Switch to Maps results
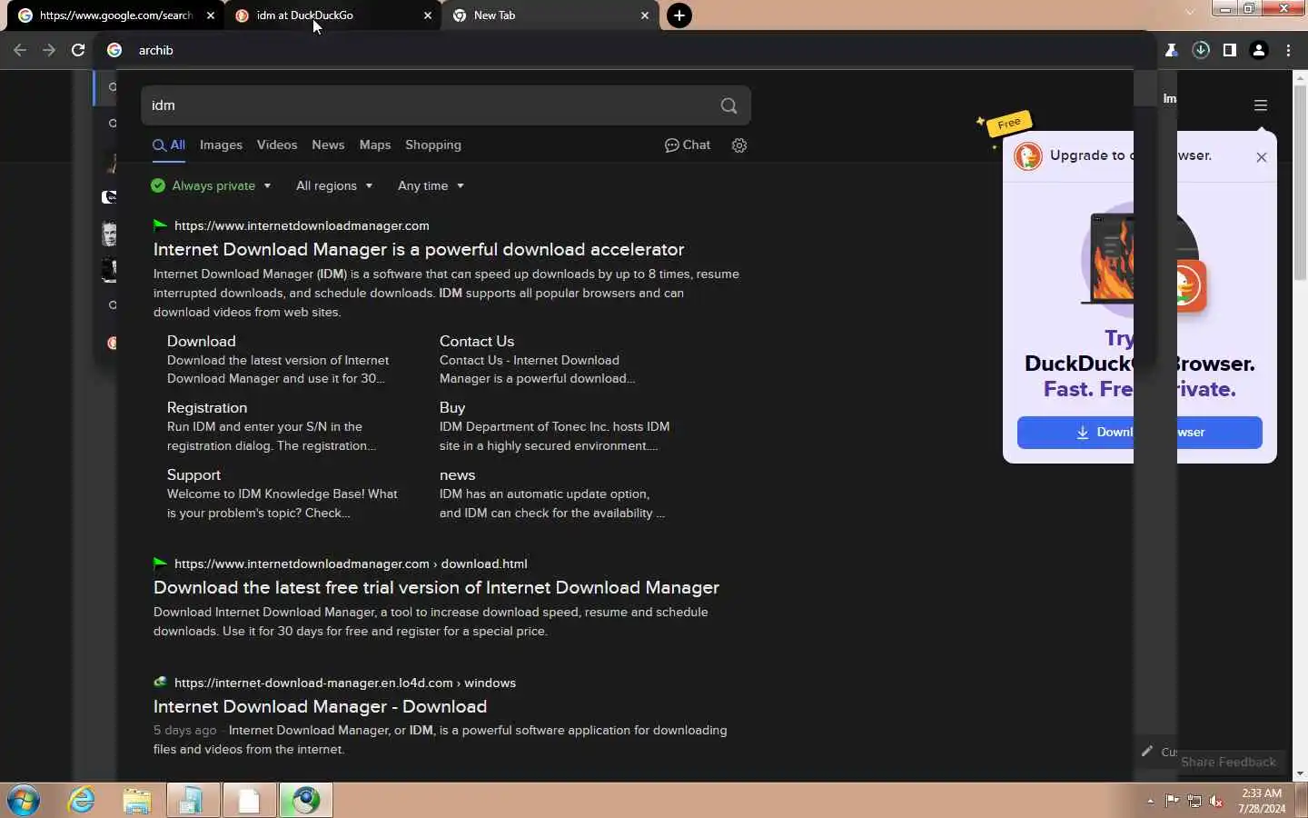 tap(375, 145)
